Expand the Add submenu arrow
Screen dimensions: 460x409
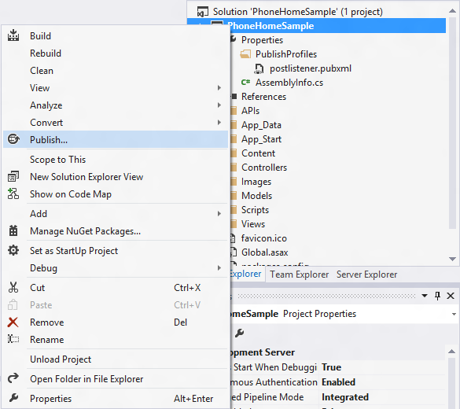pos(219,214)
